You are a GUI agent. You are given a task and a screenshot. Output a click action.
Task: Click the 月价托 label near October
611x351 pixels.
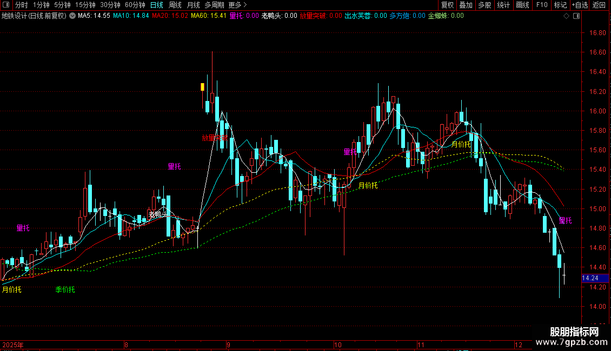(x=368, y=186)
